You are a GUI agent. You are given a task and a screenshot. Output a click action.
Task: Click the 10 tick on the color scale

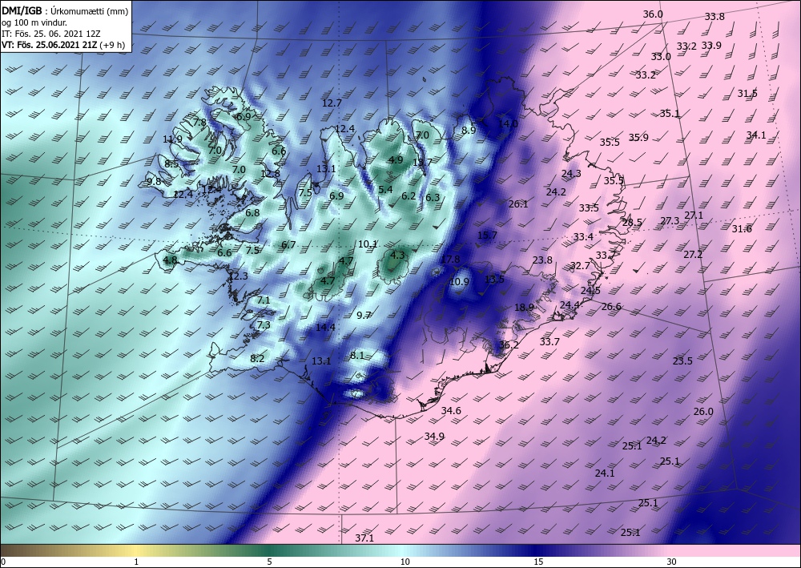[405, 562]
